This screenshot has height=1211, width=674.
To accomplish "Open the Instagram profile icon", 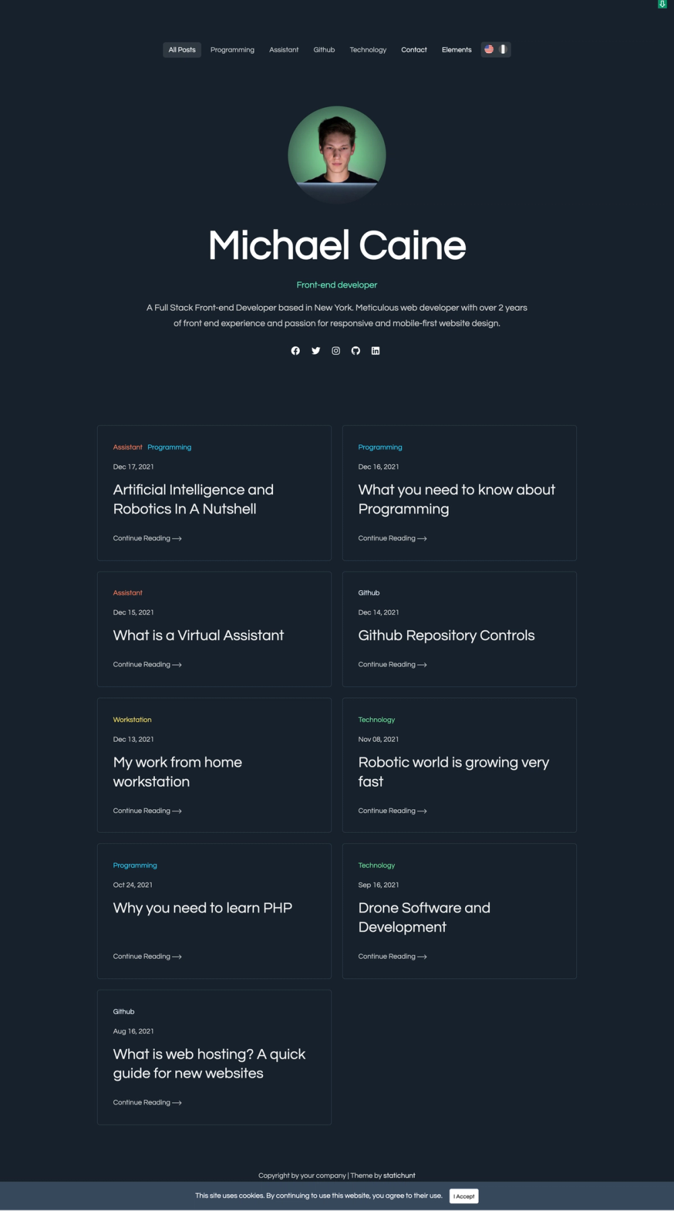I will (336, 351).
